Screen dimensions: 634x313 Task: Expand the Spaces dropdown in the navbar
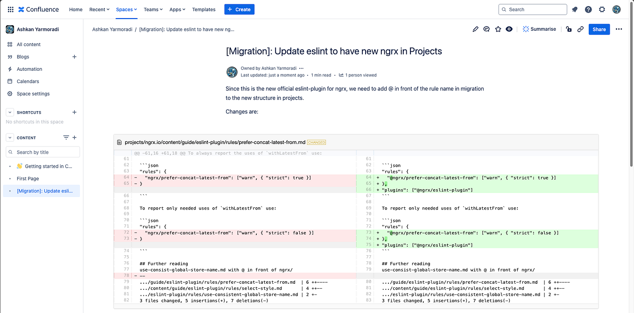pyautogui.click(x=126, y=9)
